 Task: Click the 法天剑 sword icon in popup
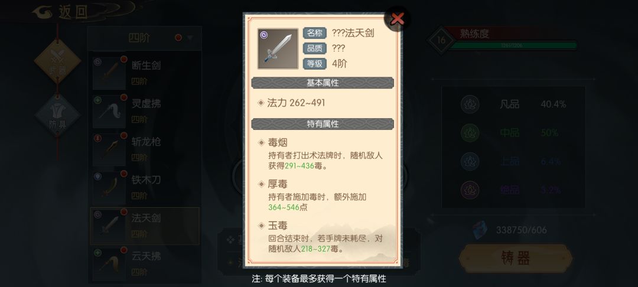[278, 49]
